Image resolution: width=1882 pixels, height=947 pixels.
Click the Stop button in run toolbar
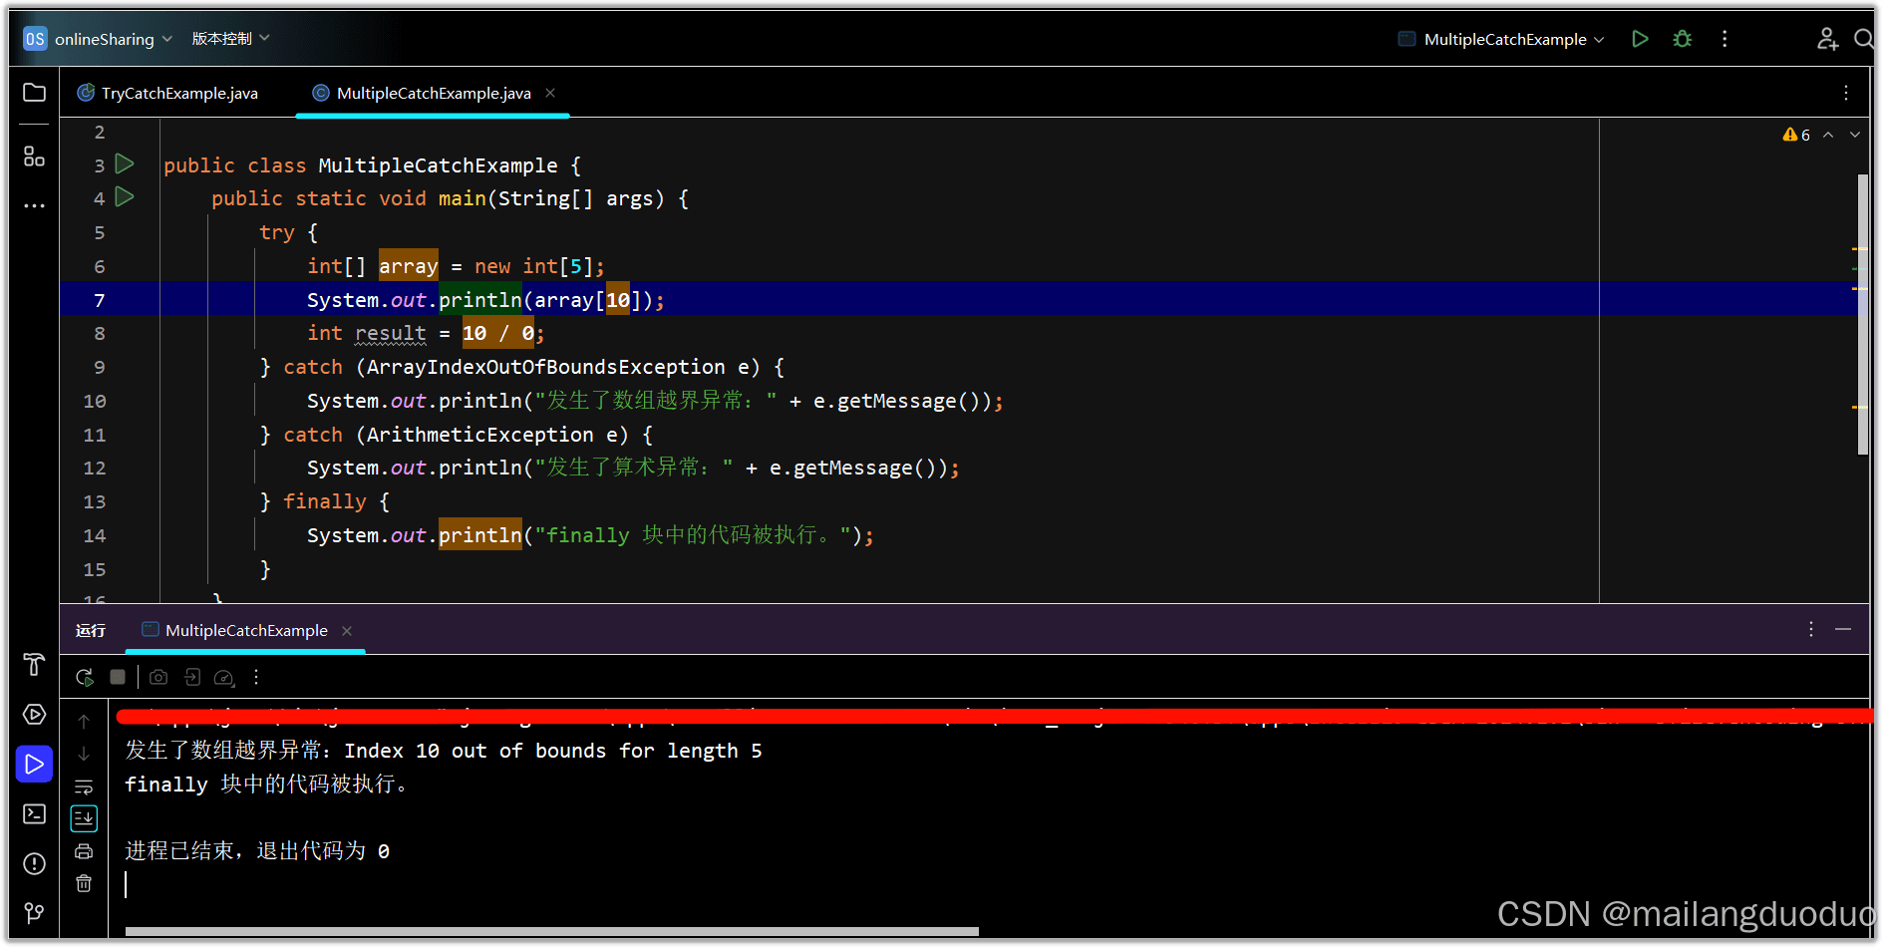point(118,678)
